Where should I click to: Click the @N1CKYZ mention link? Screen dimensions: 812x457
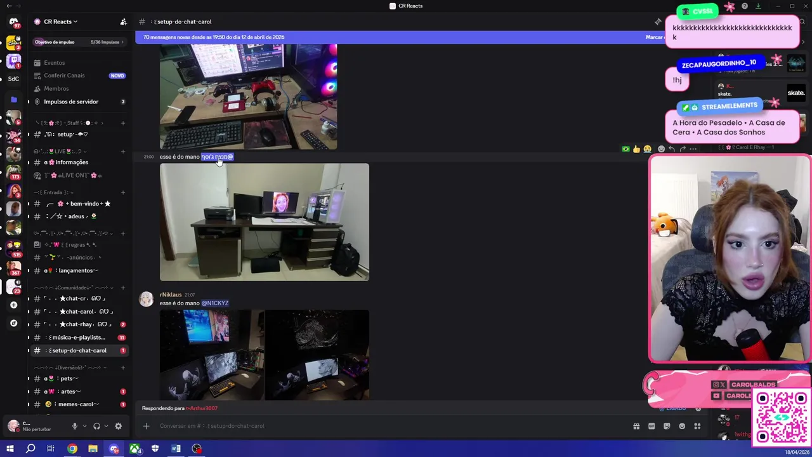tap(215, 303)
